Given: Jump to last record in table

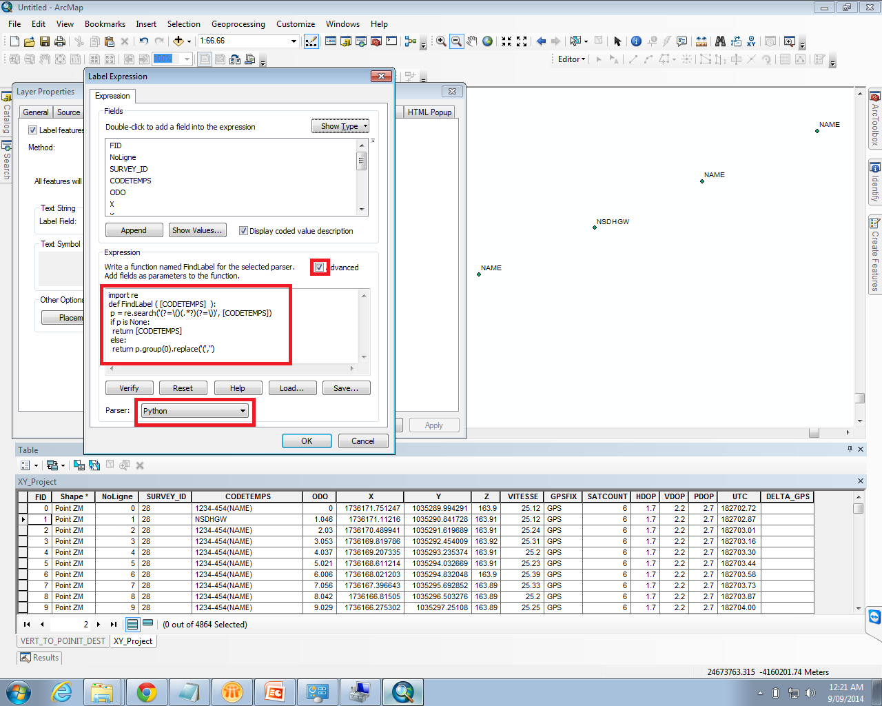Looking at the screenshot, I should 114,624.
